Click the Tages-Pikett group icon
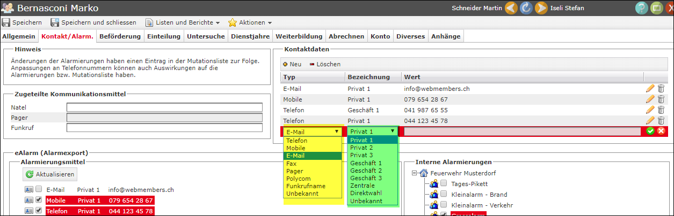This screenshot has height=216, width=674. click(434, 184)
